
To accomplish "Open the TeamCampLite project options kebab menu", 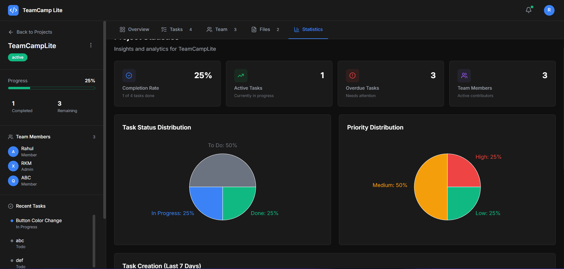I will [x=91, y=45].
